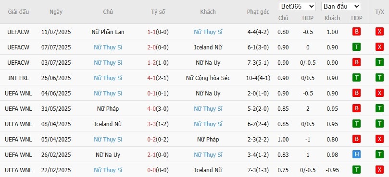Click red B badge in 31/05/2025 row

[356, 108]
